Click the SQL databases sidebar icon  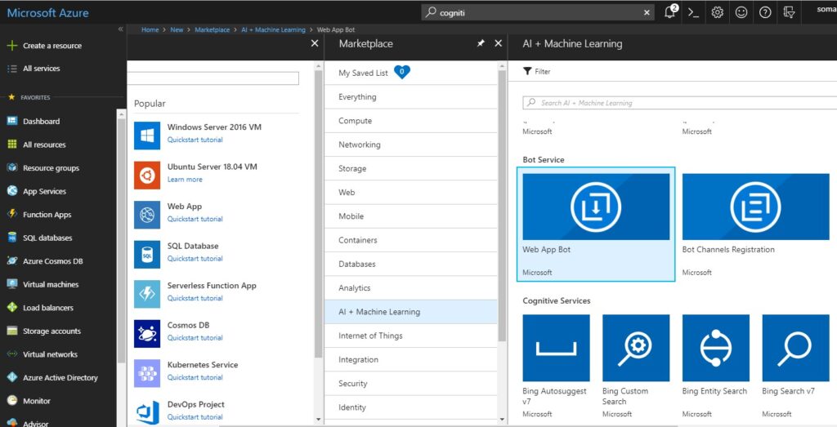click(11, 238)
